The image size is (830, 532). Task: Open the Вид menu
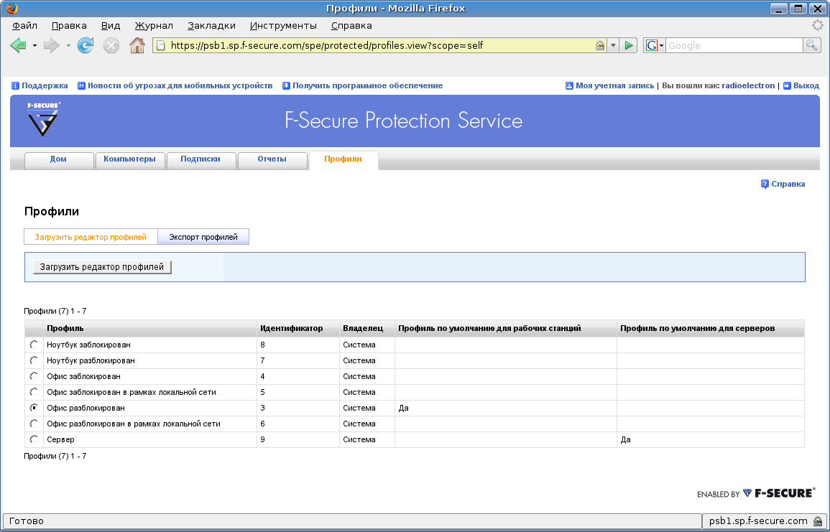tap(111, 25)
